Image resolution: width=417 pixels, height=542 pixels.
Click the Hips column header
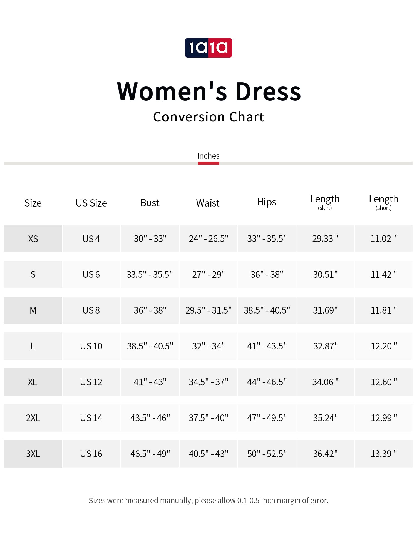pyautogui.click(x=267, y=202)
